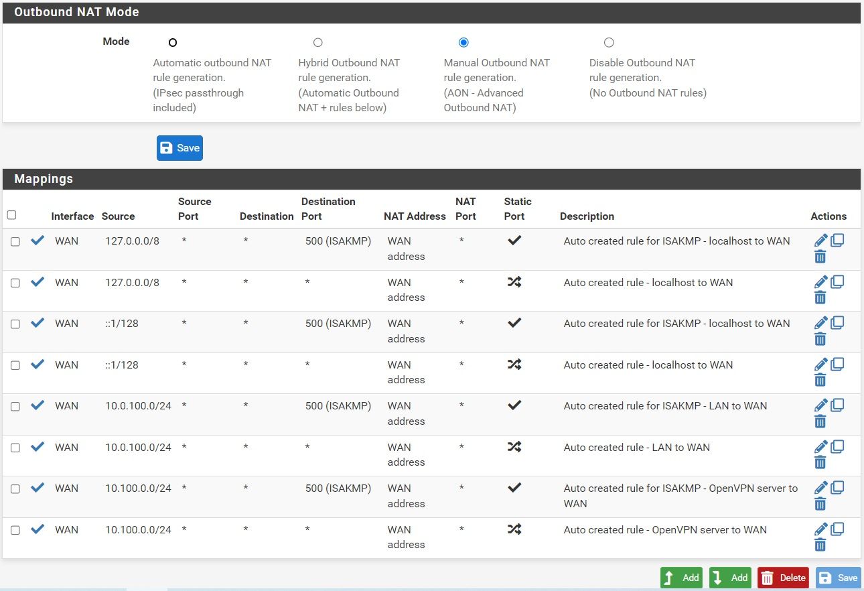Image resolution: width=864 pixels, height=591 pixels.
Task: Check the ISAKMP LAN to WAN checkbox
Action: click(15, 407)
